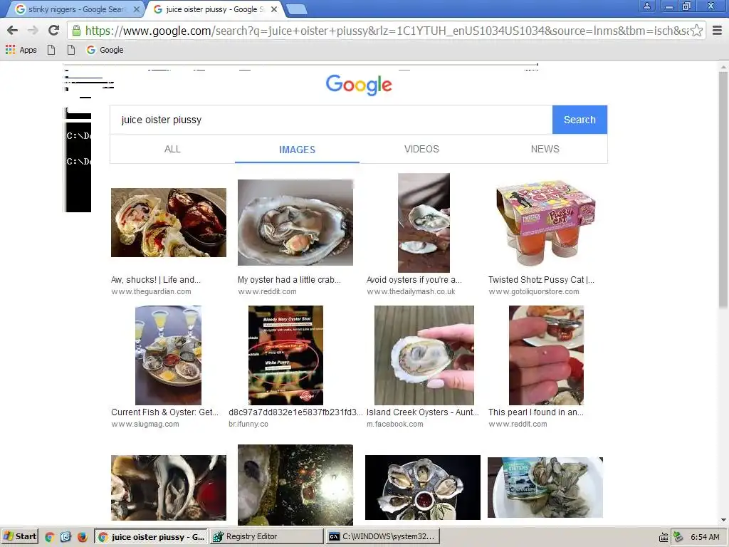Viewport: 729px width, 547px height.
Task: Switch to Registry Editor in the taskbar
Action: point(267,536)
